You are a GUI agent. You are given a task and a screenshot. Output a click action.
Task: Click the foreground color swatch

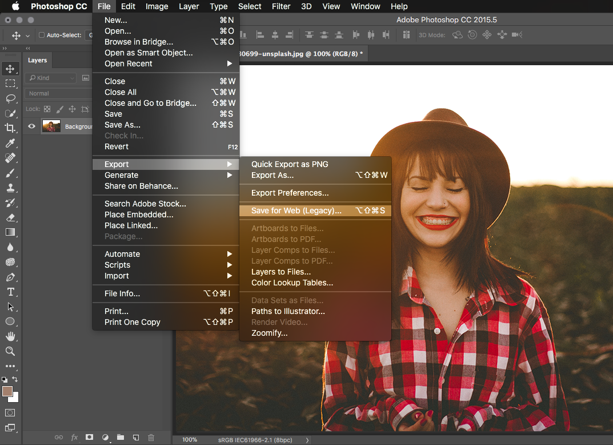7,391
